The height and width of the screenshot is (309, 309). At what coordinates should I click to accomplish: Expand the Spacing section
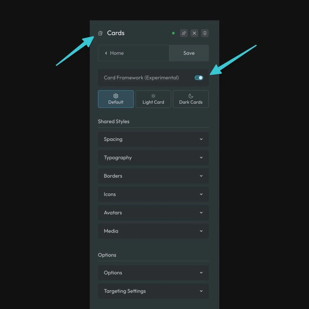[x=153, y=139]
